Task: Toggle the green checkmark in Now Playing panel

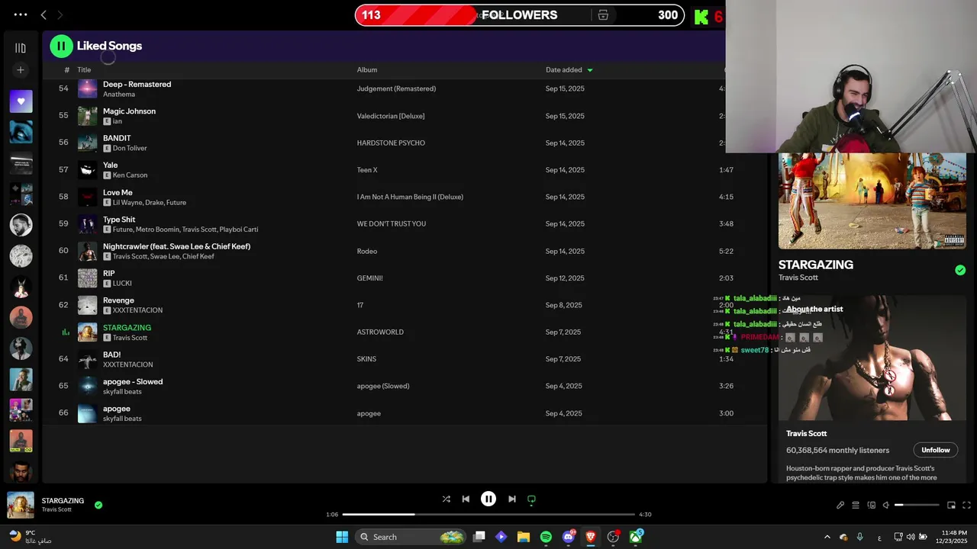Action: [960, 270]
